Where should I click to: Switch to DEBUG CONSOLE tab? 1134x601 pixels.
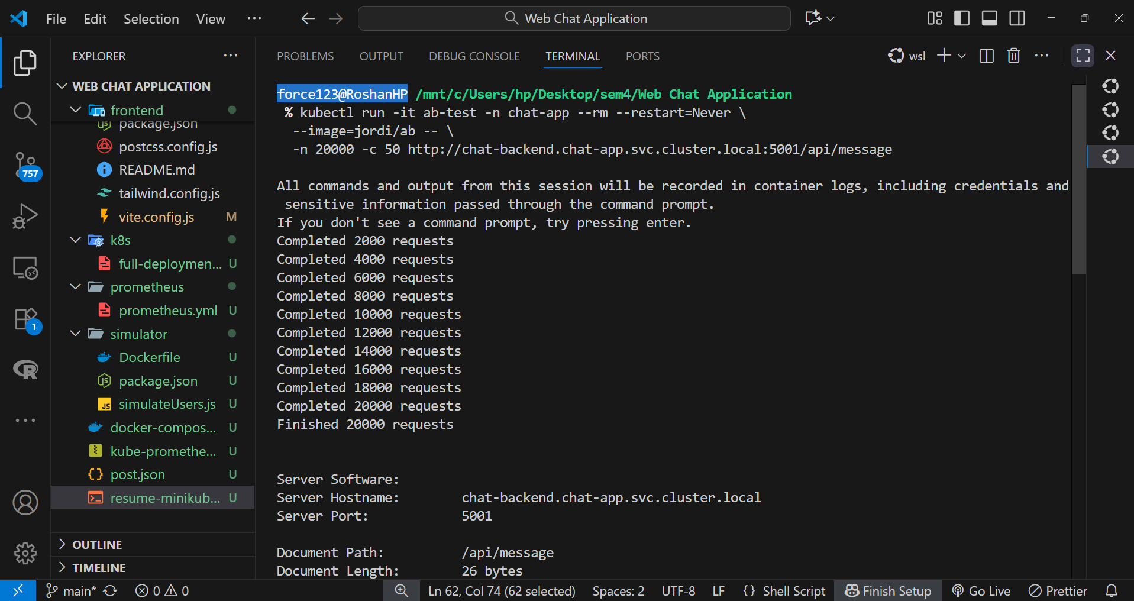(x=474, y=56)
